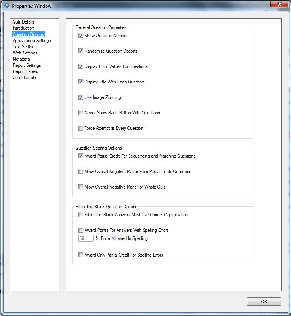291x316 pixels.
Task: Enable Fill In The Blank Correct Capitalization
Action: [x=81, y=215]
